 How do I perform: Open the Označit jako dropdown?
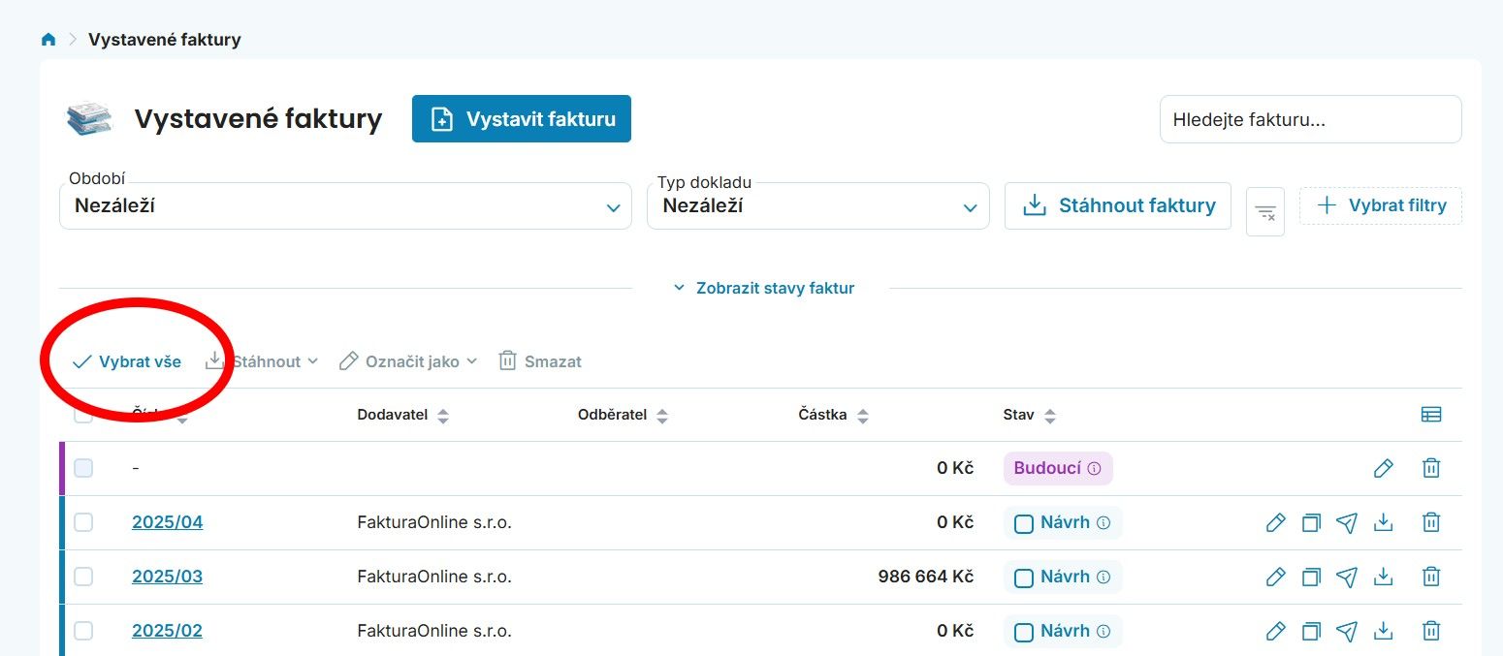click(408, 361)
